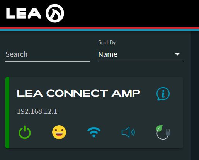Screen dimensions: 199x160
Task: Open the blue info bubble for the amp
Action: pos(163,94)
